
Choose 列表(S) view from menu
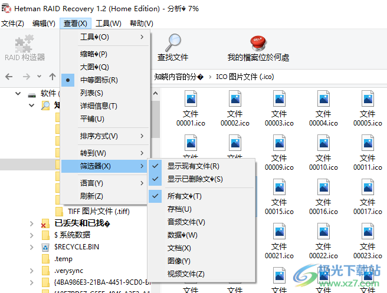[105, 93]
